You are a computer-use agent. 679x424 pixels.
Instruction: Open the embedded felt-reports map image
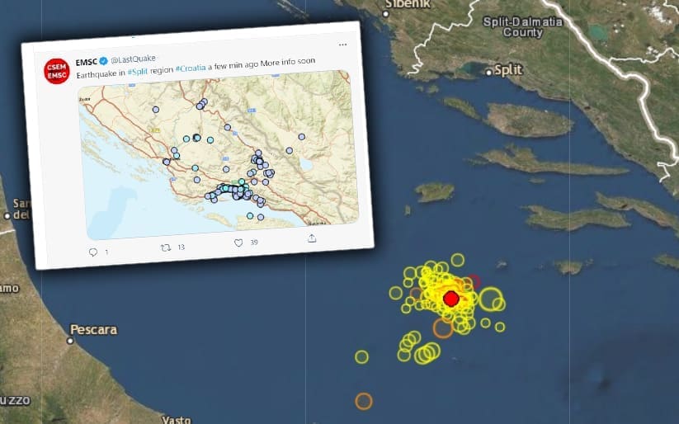pos(219,153)
